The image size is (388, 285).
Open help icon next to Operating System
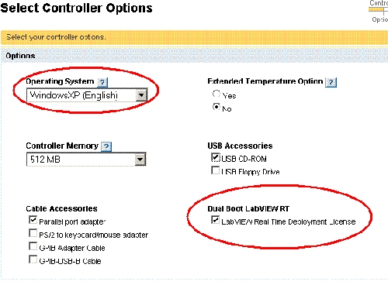pos(102,82)
